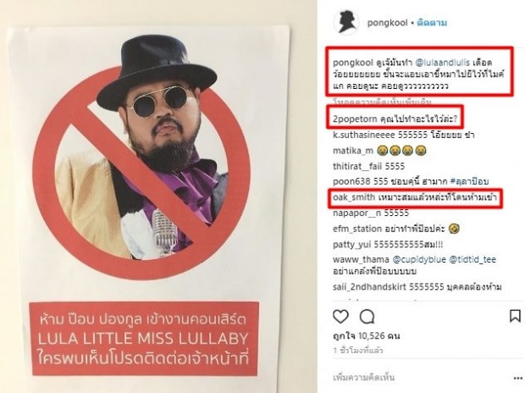Screen dimensions: 525x393
Task: Open the comment bubble icon
Action: [x=367, y=317]
